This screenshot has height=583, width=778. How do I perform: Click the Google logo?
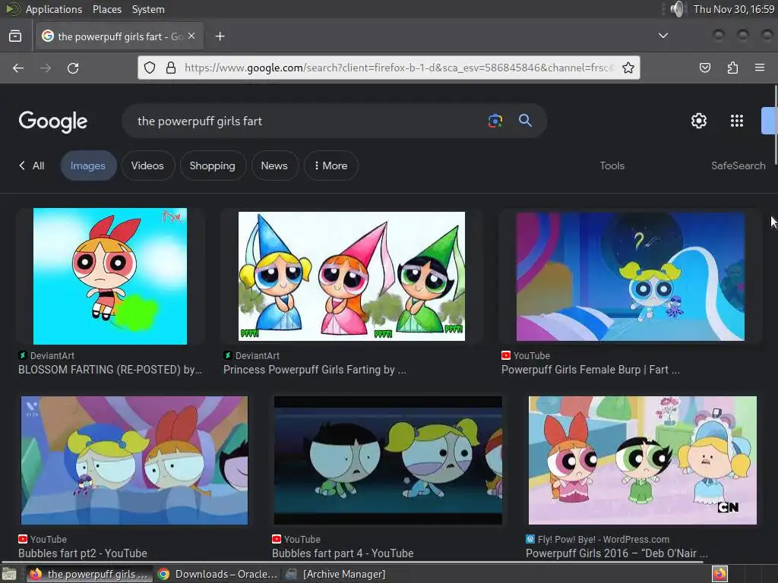pyautogui.click(x=53, y=121)
